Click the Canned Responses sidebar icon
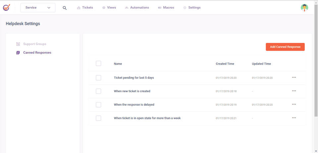 point(18,53)
